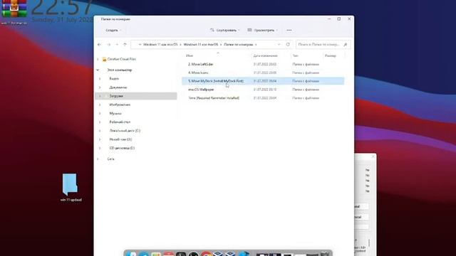
Task: Open Документы in navigation pane
Action: [118, 87]
